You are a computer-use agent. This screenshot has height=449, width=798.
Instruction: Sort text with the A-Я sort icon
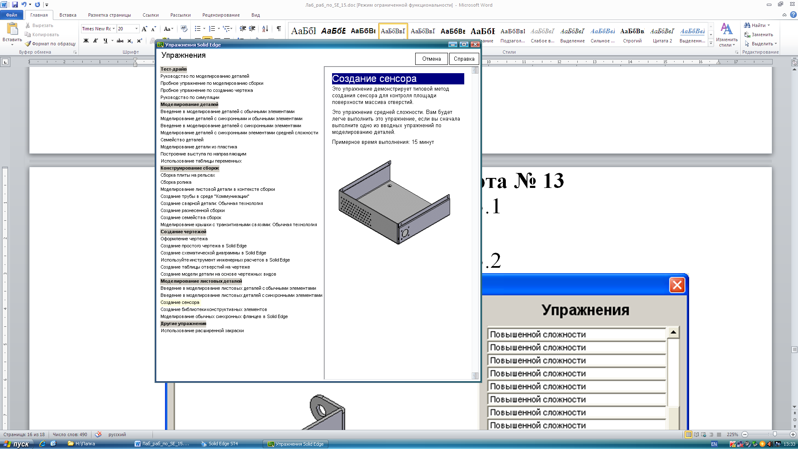tap(265, 29)
